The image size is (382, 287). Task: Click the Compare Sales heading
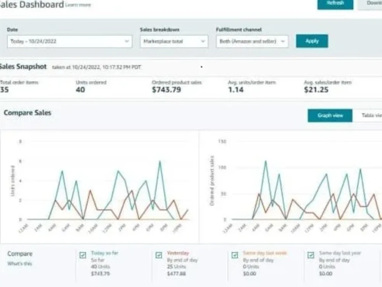(x=28, y=113)
